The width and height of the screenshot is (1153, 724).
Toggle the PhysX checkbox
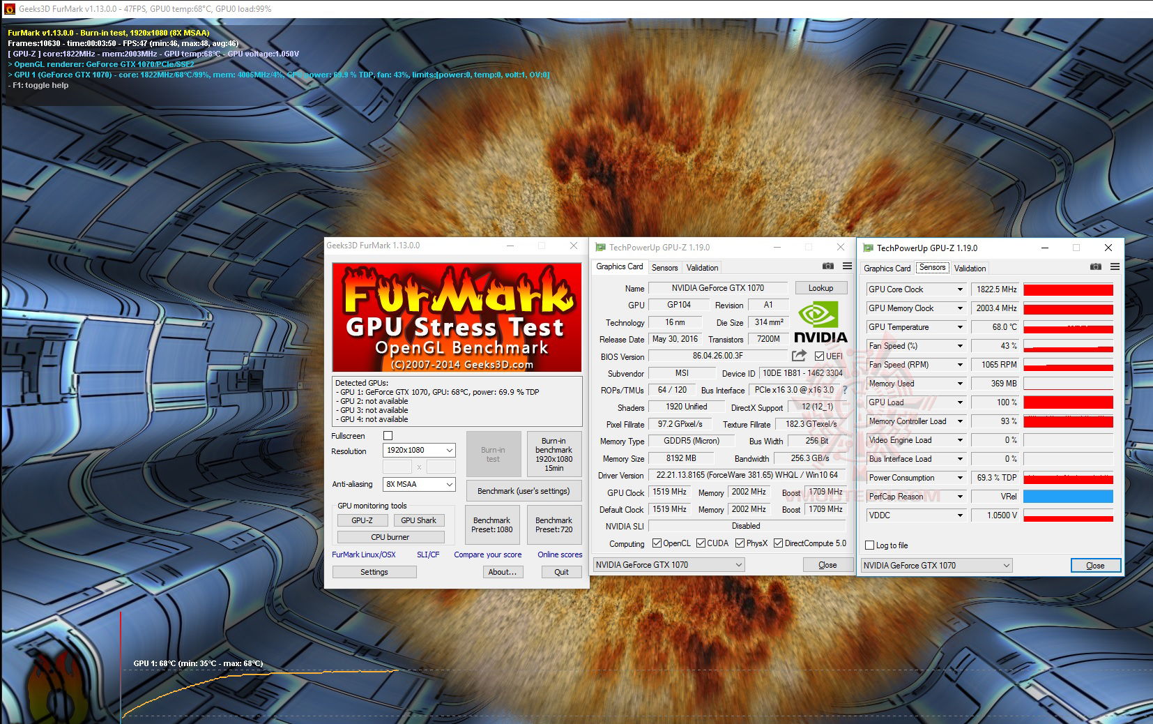coord(740,543)
